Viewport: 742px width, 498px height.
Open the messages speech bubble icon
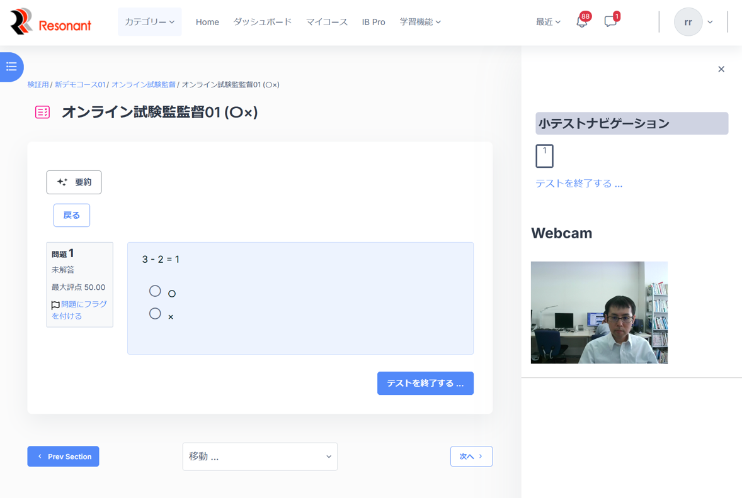coord(610,22)
